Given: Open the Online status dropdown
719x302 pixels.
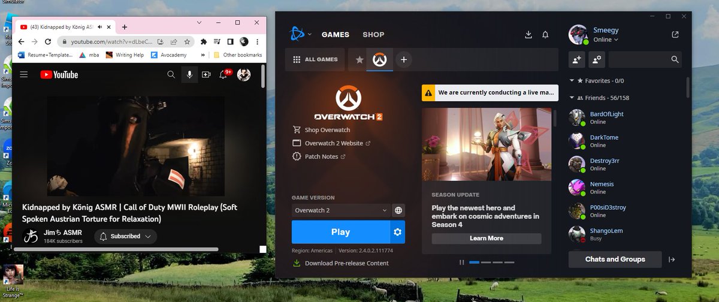Looking at the screenshot, I should coord(605,40).
